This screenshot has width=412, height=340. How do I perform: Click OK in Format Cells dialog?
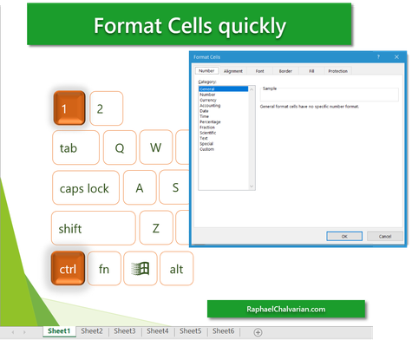344,236
